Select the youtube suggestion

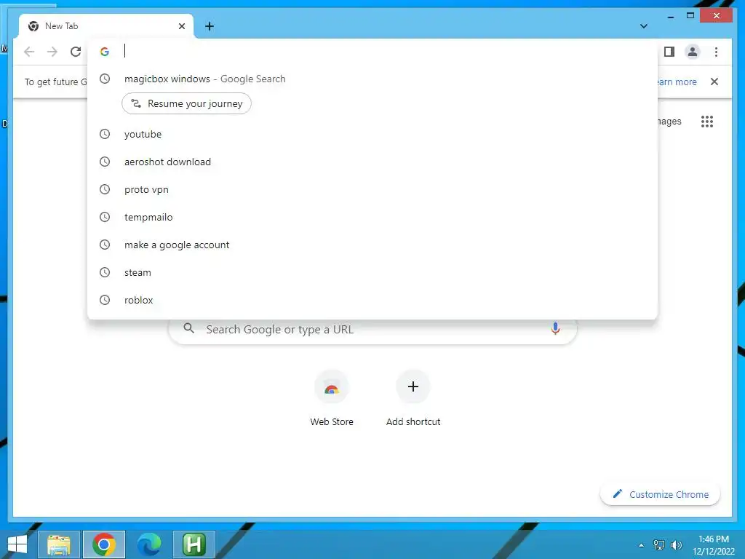coord(372,134)
